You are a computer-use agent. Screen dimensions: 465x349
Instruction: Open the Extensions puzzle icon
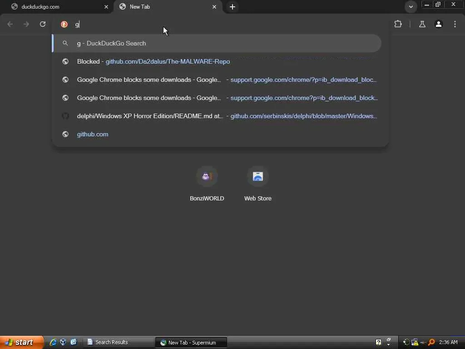click(x=398, y=24)
